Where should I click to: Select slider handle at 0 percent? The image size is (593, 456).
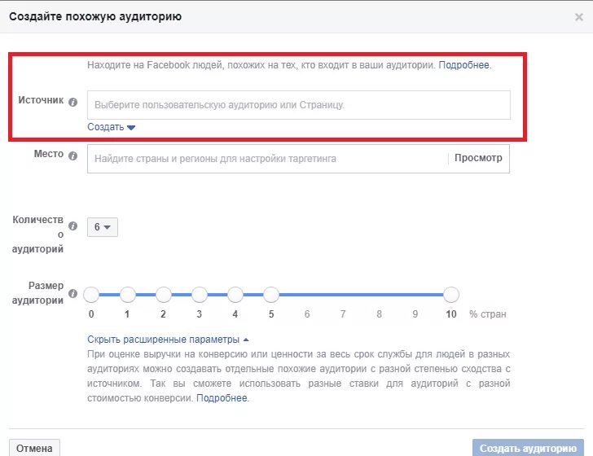click(91, 295)
